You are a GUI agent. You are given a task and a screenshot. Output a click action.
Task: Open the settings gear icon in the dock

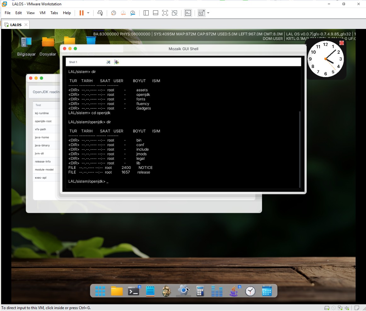point(183,290)
